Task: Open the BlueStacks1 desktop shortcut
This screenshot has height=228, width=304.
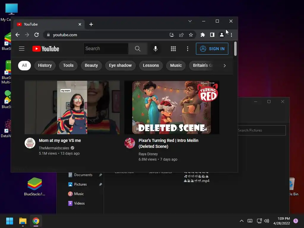Action: 34,186
